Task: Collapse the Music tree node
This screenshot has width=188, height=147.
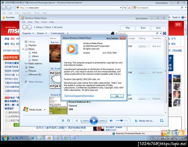Action: click(x=23, y=49)
